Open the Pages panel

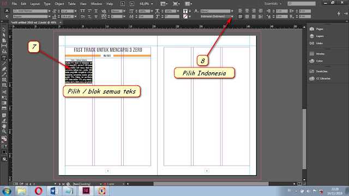[x=317, y=29]
